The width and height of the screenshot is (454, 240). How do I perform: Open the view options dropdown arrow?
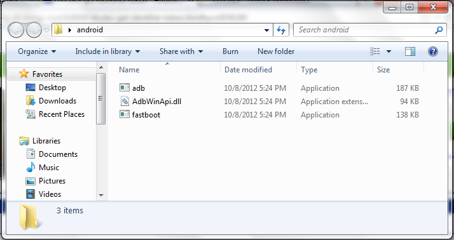pos(389,51)
